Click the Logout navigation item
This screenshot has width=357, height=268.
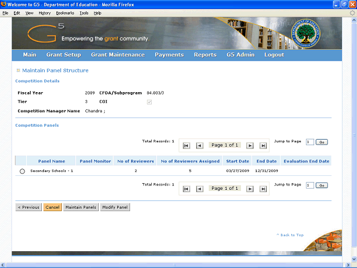coord(274,55)
